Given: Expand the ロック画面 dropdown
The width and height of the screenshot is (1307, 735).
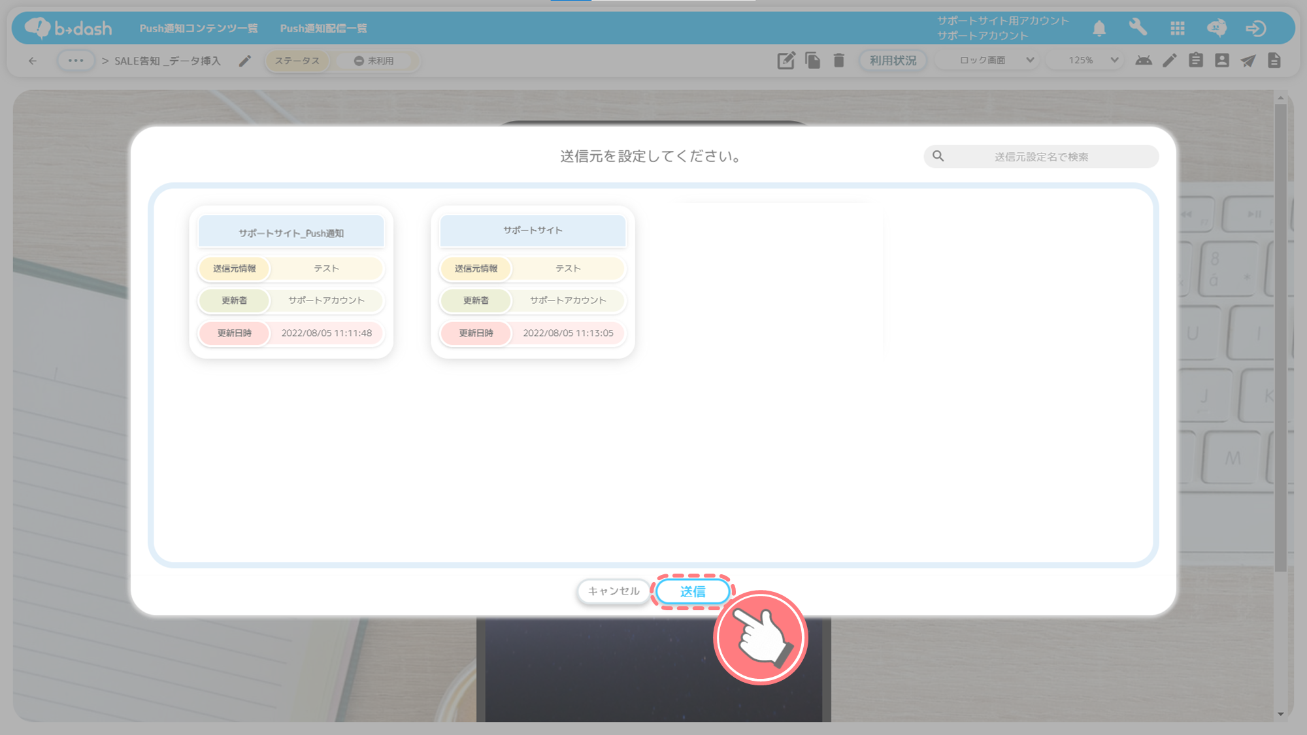Looking at the screenshot, I should [x=996, y=61].
